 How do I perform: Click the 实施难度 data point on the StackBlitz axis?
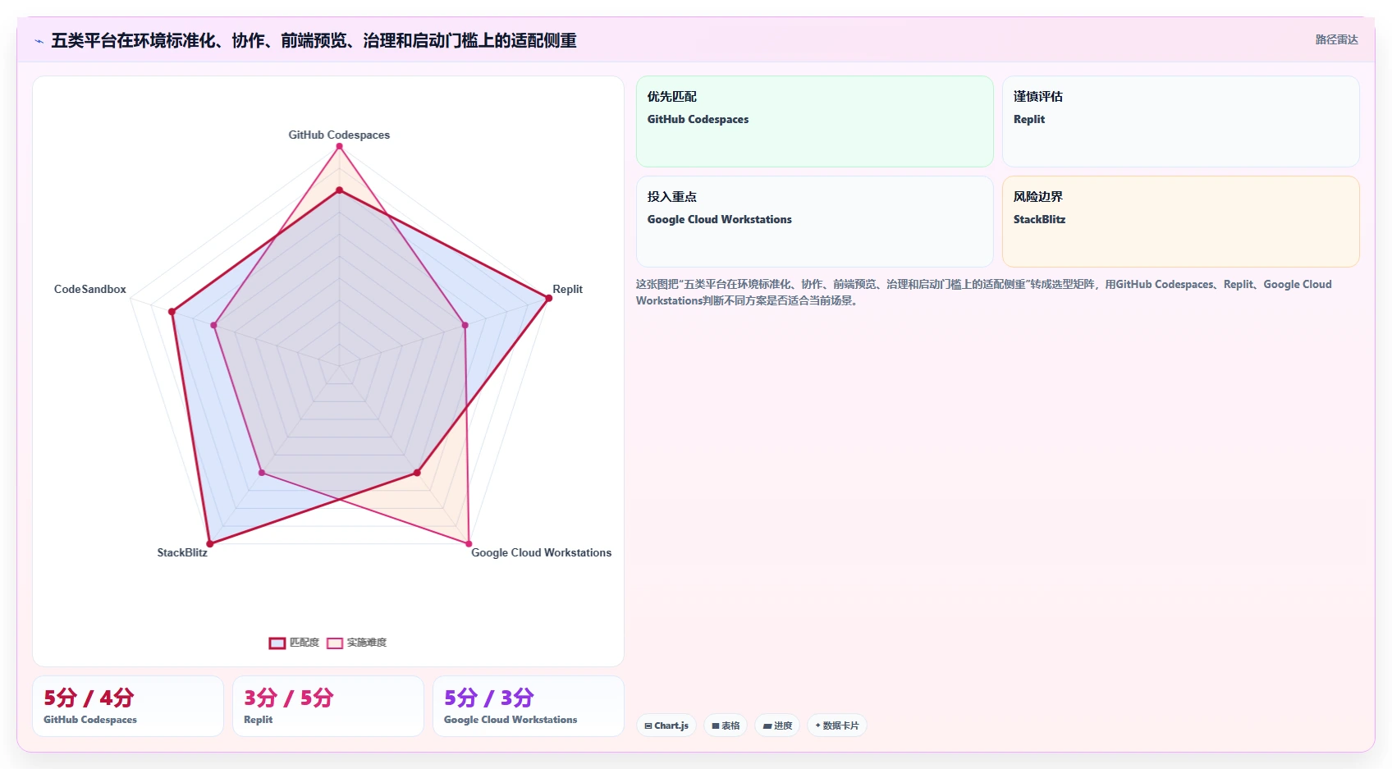[x=261, y=473]
